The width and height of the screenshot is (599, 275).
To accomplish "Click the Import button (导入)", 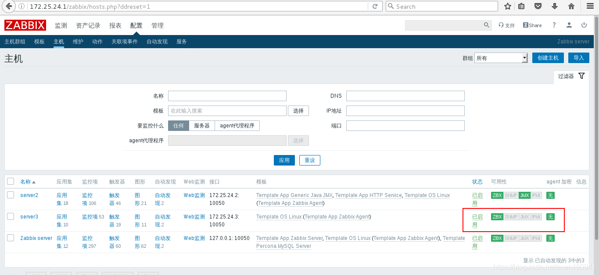I will coord(579,58).
